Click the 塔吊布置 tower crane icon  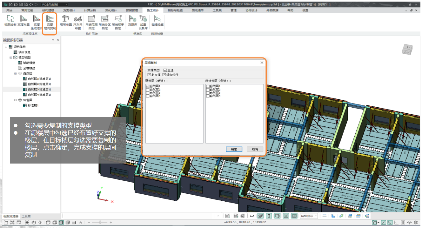[66, 19]
